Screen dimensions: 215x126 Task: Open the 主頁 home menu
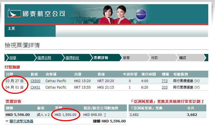pyautogui.click(x=12, y=28)
